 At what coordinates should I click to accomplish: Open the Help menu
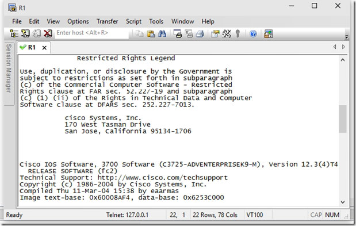click(x=208, y=21)
